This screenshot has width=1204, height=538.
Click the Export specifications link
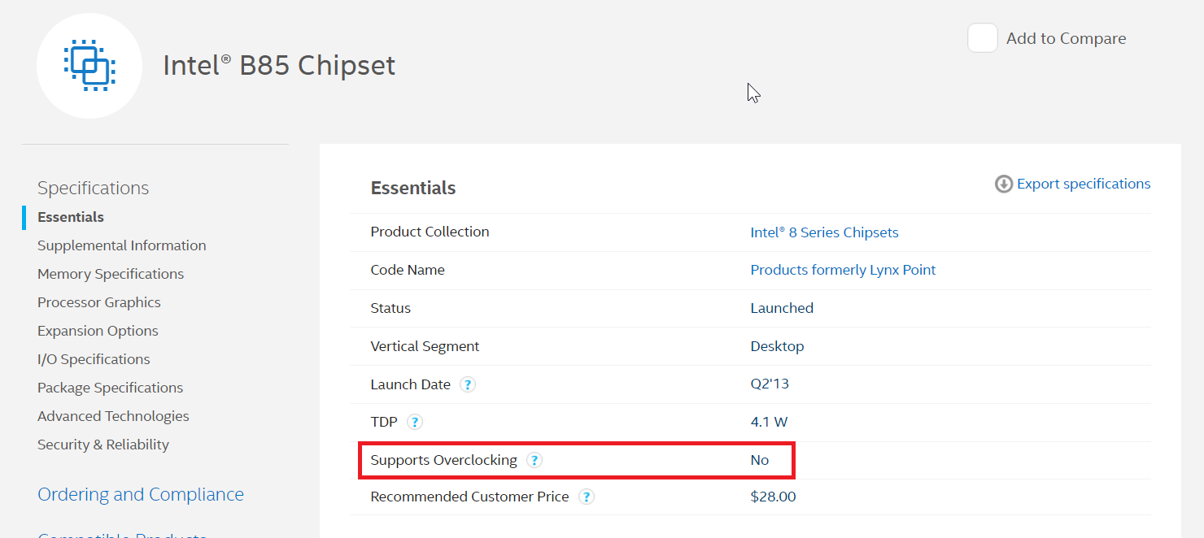pyautogui.click(x=1084, y=184)
